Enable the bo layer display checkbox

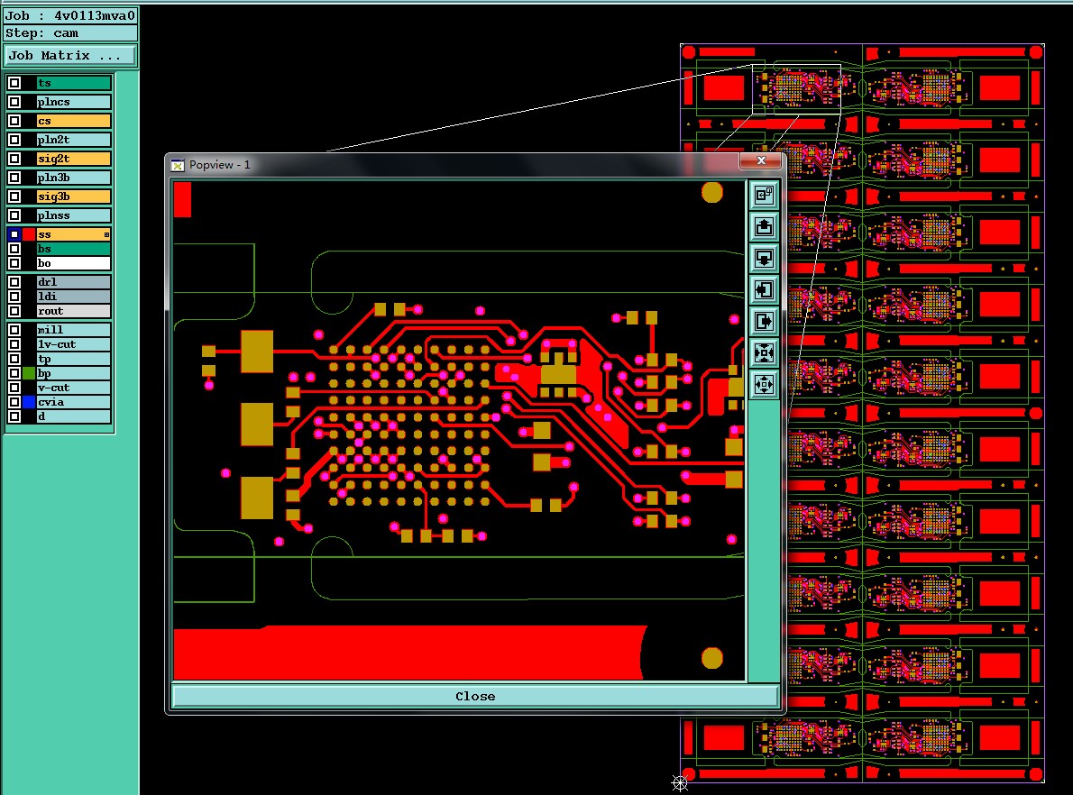pyautogui.click(x=14, y=262)
